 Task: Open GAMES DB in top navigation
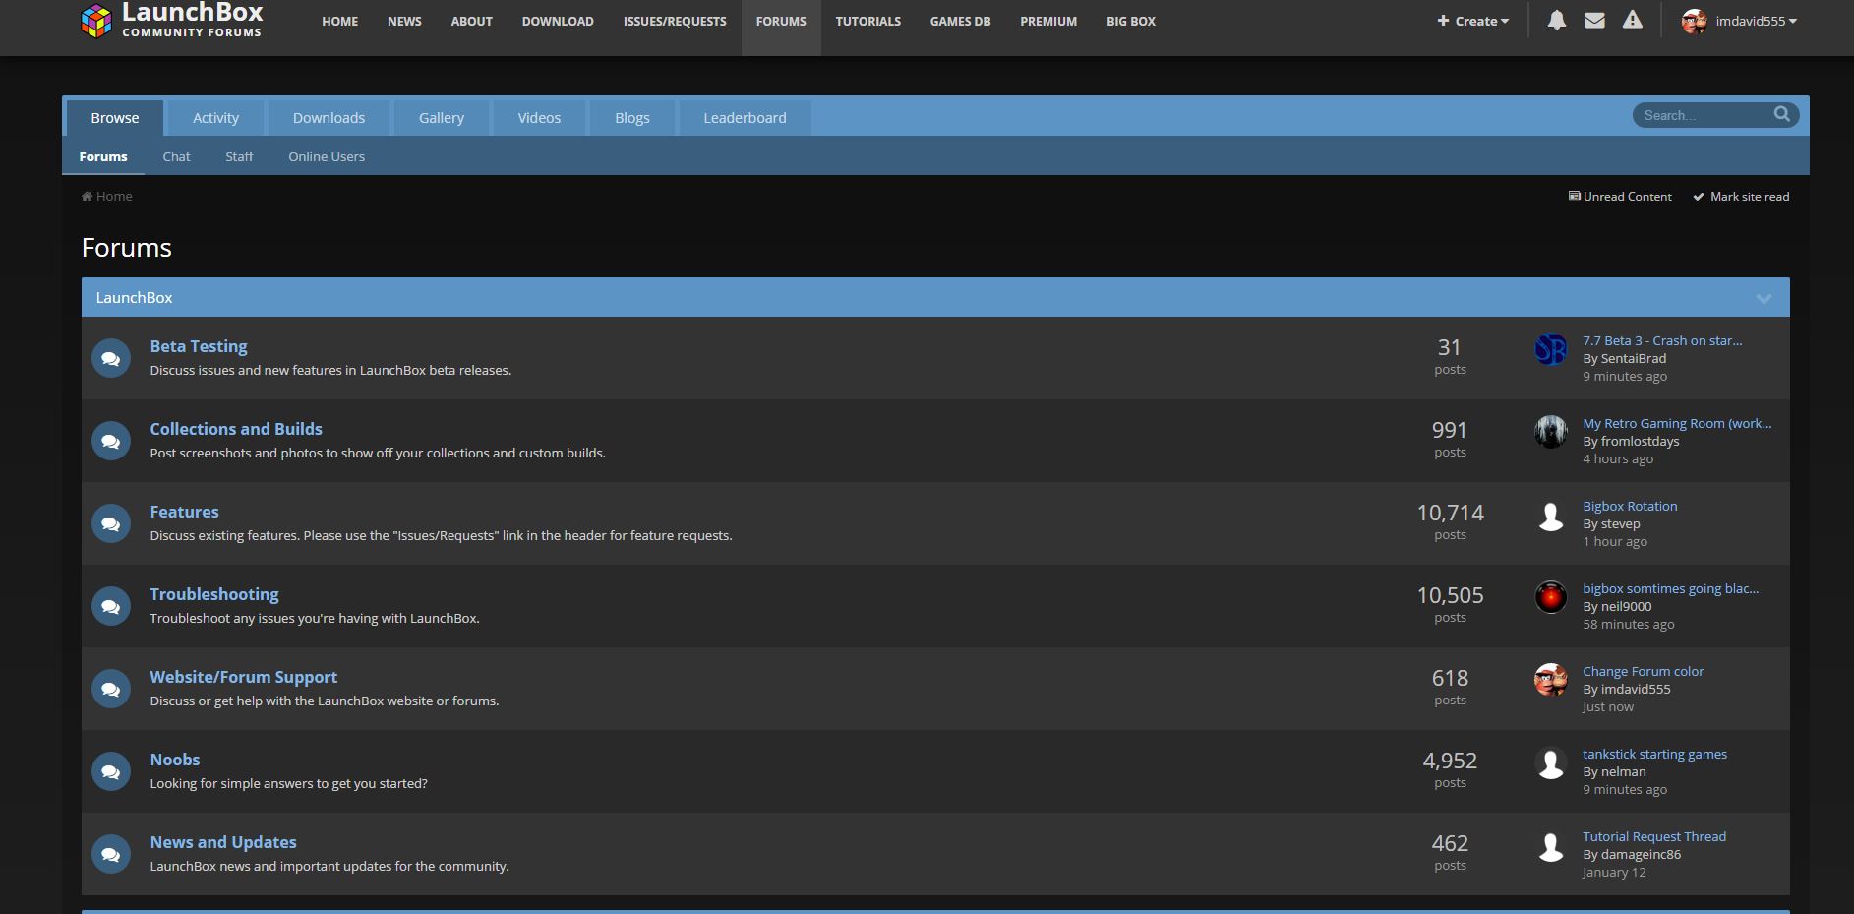pyautogui.click(x=961, y=21)
